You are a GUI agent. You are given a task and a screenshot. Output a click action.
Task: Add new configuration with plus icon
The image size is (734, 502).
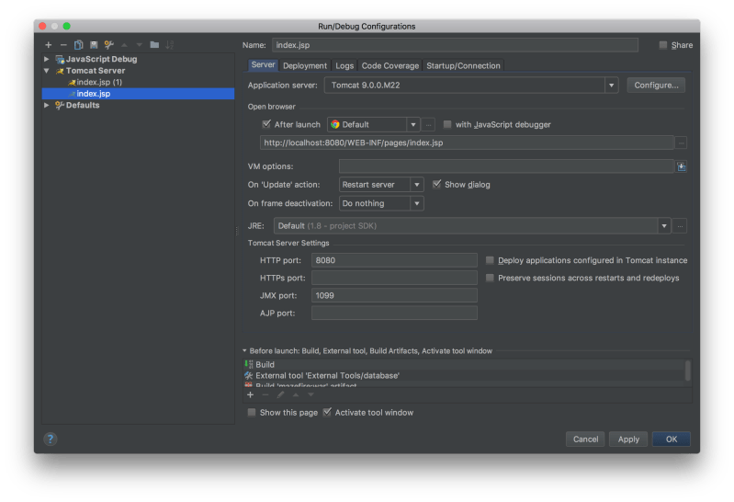pyautogui.click(x=48, y=45)
